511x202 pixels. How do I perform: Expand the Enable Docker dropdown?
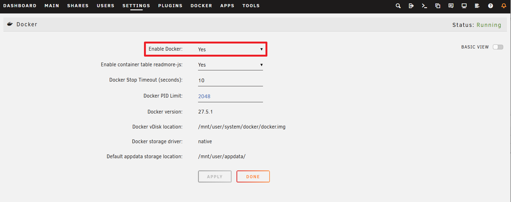pyautogui.click(x=231, y=49)
